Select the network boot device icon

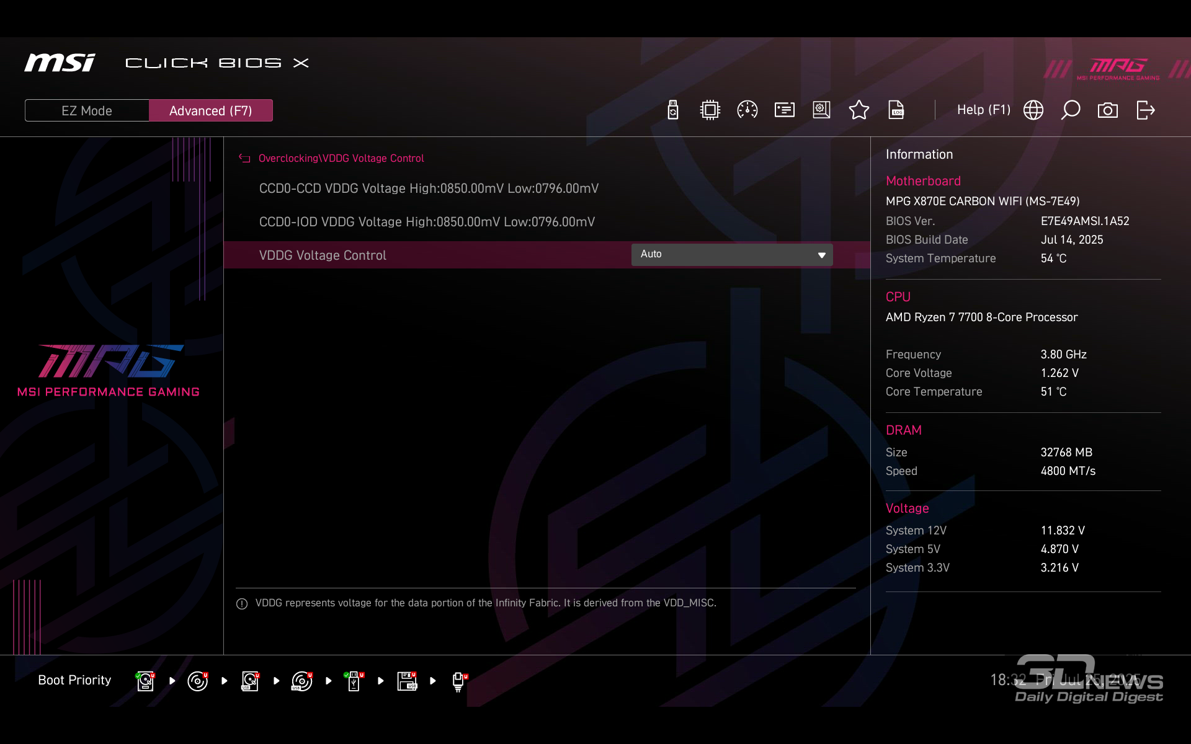(459, 681)
